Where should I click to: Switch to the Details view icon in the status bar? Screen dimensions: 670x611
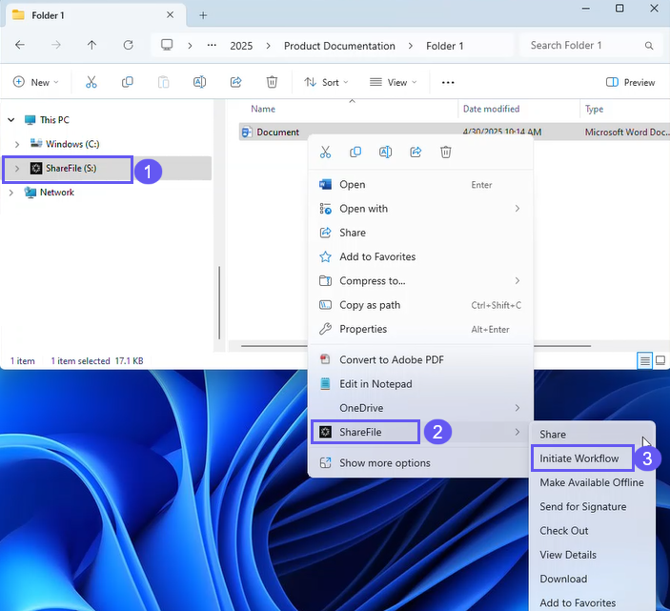(645, 360)
